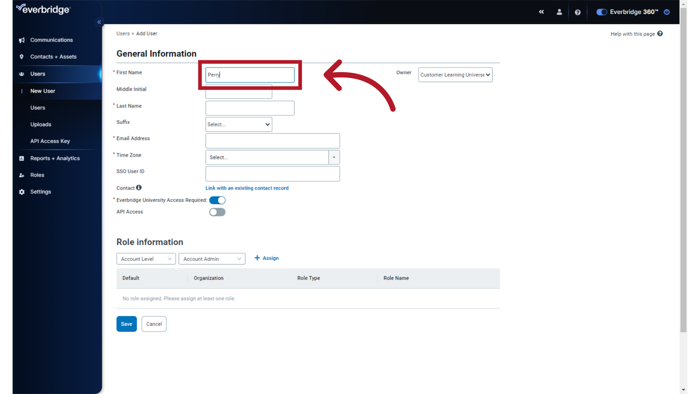
Task: Click the Users menu item
Action: (37, 74)
